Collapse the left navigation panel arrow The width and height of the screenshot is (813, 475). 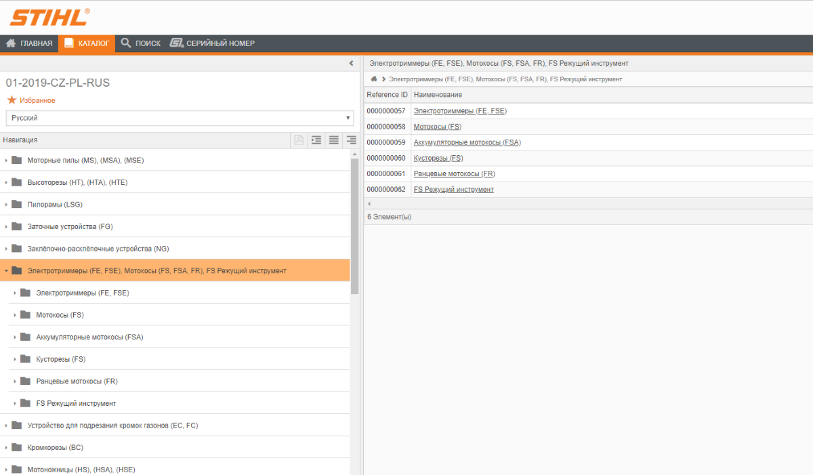(351, 63)
